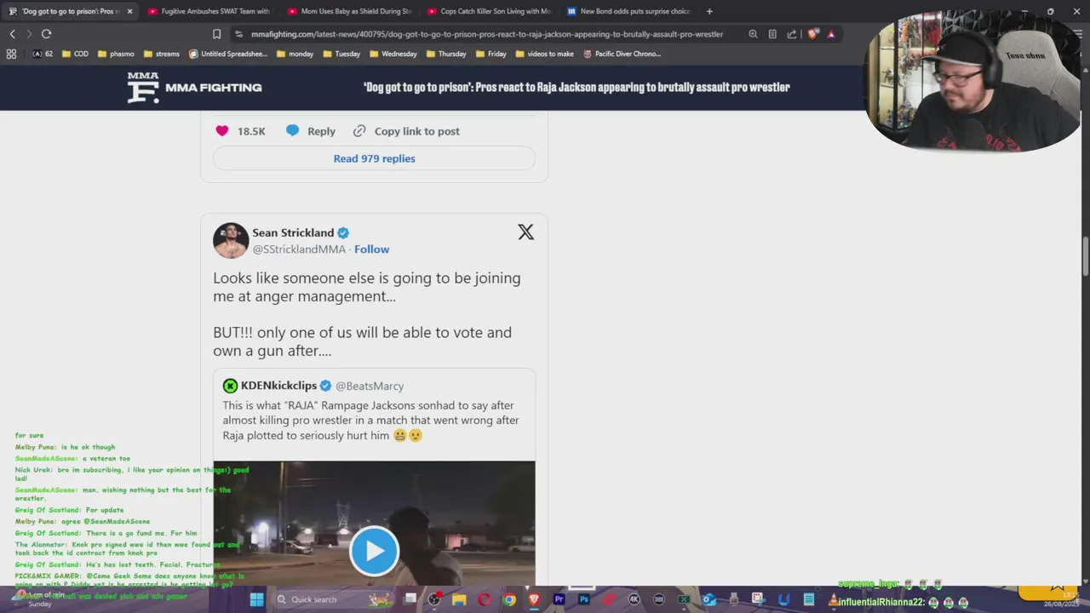Open Adobe Premiere Pro from the taskbar

(x=559, y=599)
